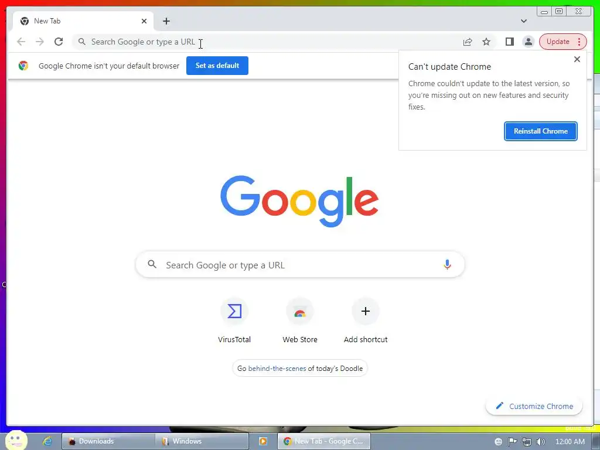Click the 12:00 AM clock
This screenshot has height=450, width=600.
point(570,442)
